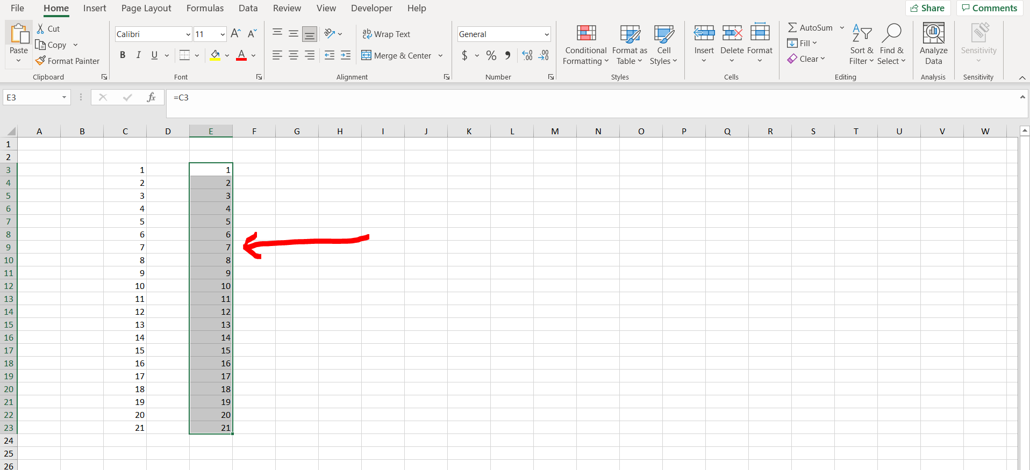Viewport: 1030px width, 470px height.
Task: Align text left
Action: [x=277, y=55]
